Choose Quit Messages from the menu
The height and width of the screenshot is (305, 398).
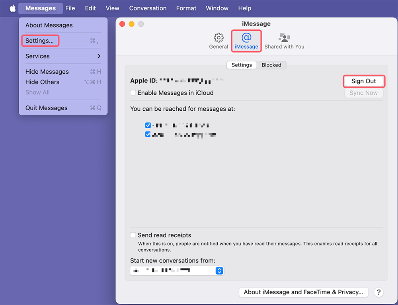tap(47, 108)
